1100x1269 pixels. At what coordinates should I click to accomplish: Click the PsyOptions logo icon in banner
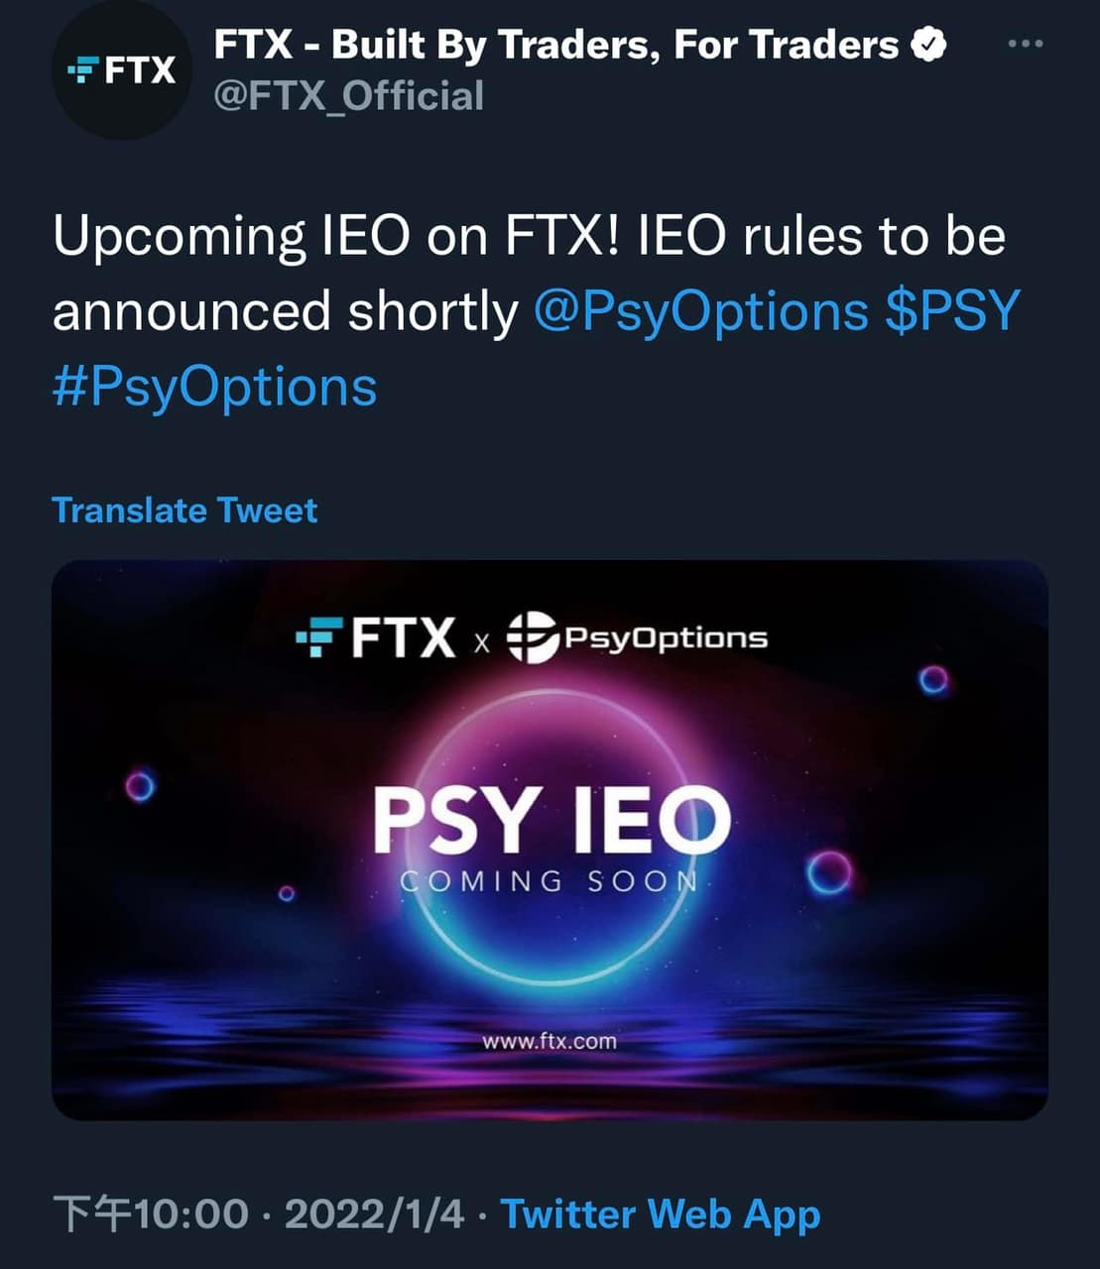tap(532, 637)
